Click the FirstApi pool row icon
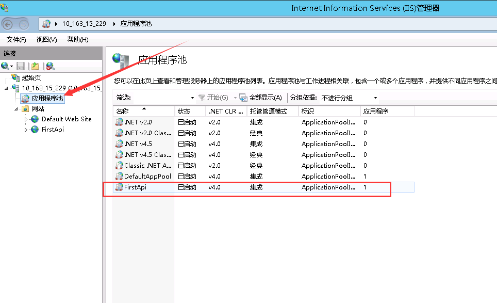The height and width of the screenshot is (303, 497). [x=119, y=187]
